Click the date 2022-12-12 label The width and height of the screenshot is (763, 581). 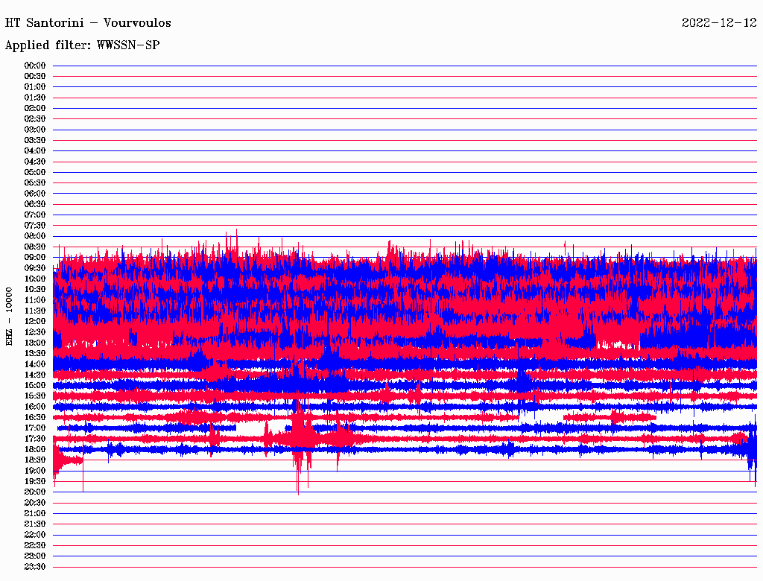pyautogui.click(x=719, y=23)
